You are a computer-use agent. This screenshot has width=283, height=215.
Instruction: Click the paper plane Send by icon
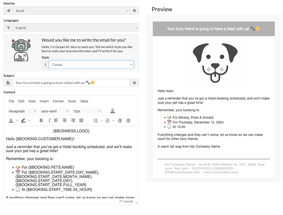(8, 11)
